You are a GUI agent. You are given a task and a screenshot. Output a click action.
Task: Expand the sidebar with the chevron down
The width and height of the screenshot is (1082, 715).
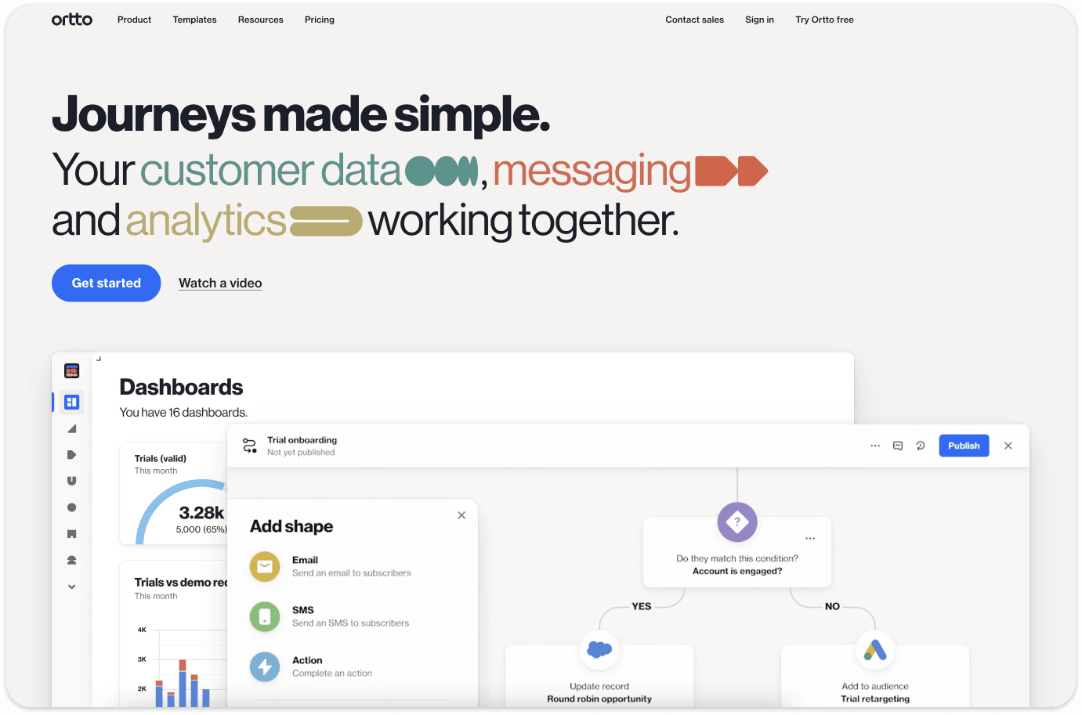(72, 587)
